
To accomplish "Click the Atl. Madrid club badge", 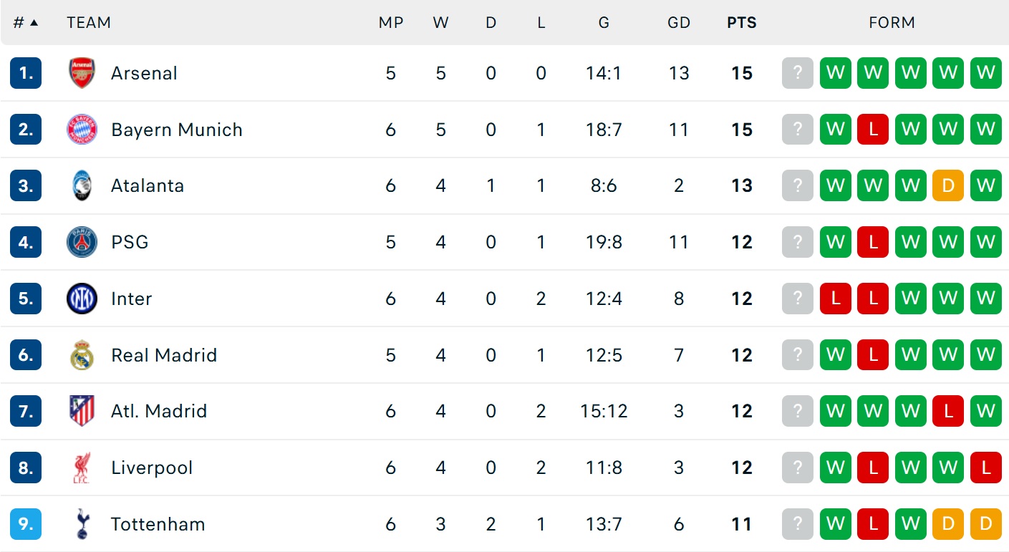I will tap(82, 411).
